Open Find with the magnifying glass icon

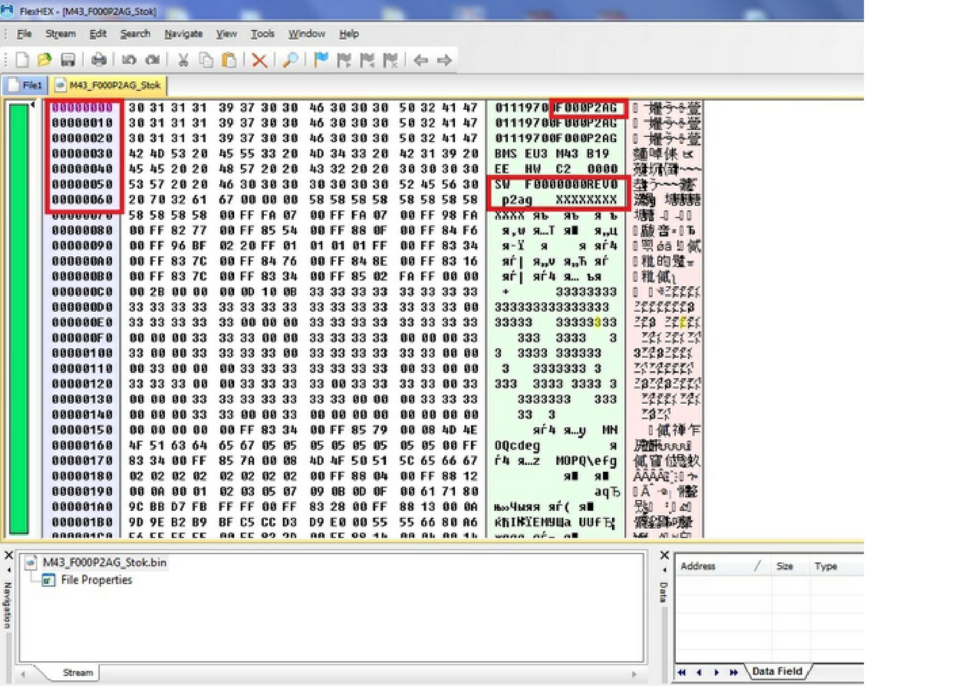[x=290, y=60]
